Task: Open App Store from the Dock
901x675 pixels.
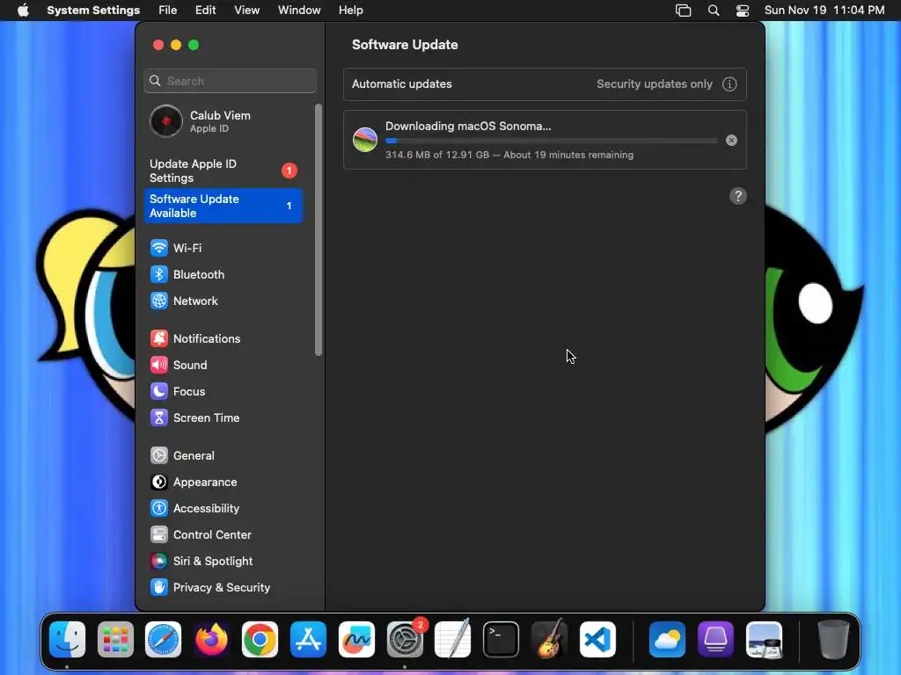Action: tap(308, 640)
